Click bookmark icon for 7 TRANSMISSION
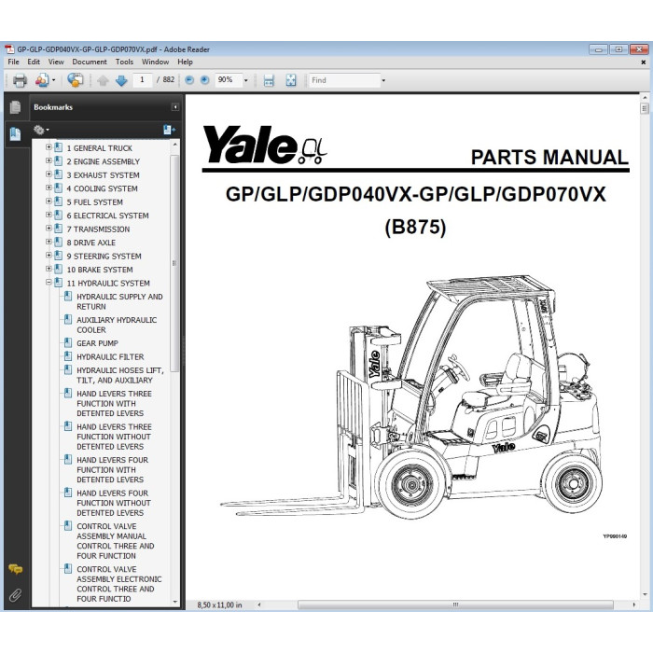 coord(58,229)
